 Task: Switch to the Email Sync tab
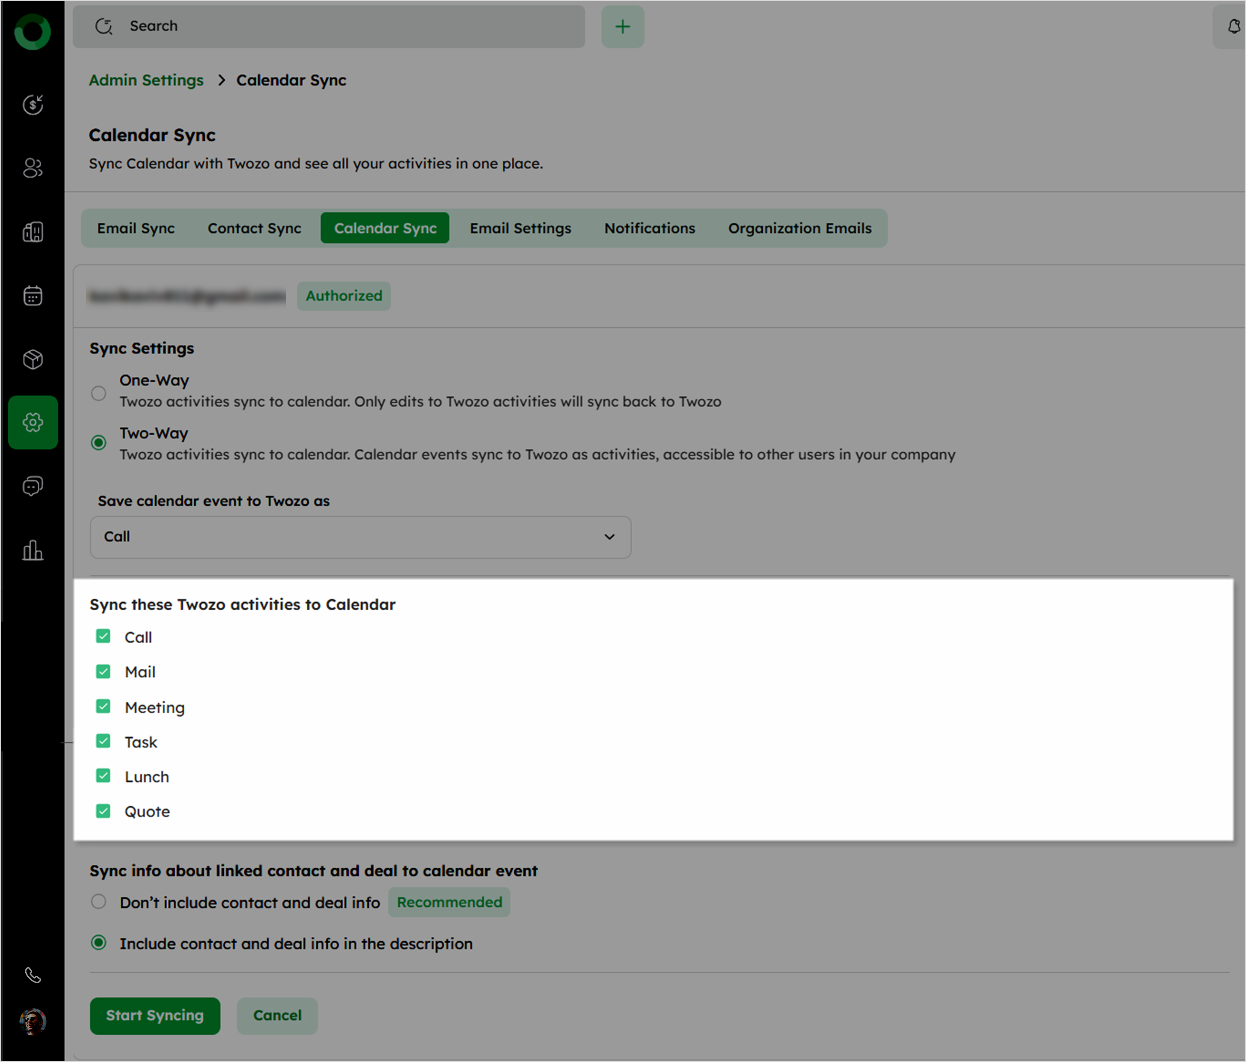[136, 229]
